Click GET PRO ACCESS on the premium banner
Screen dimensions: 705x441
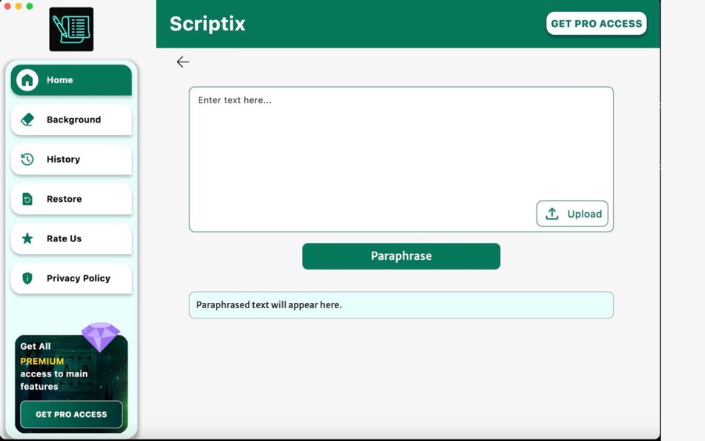(70, 414)
